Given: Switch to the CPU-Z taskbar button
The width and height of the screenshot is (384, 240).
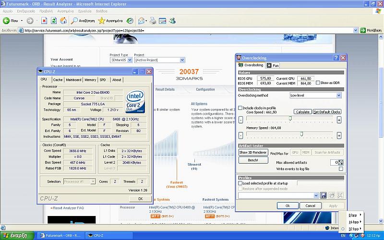Looking at the screenshot, I should click(109, 236).
